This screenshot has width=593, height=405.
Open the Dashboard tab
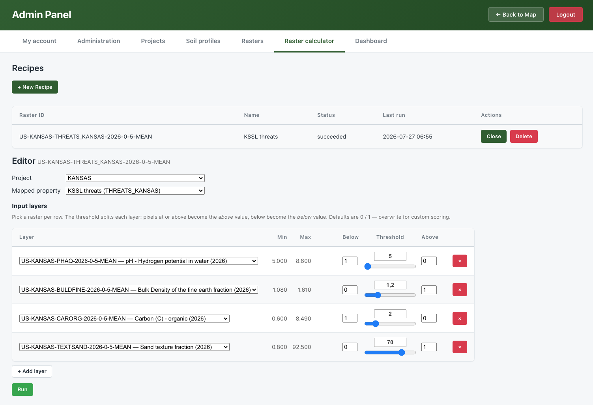pos(371,41)
